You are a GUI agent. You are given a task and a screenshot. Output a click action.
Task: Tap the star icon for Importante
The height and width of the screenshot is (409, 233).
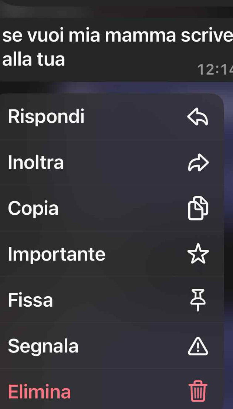(198, 254)
